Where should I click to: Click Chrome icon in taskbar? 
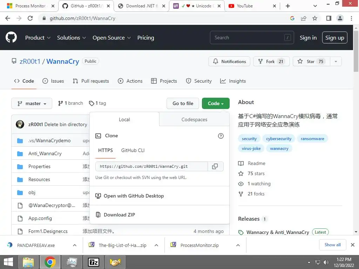50,262
